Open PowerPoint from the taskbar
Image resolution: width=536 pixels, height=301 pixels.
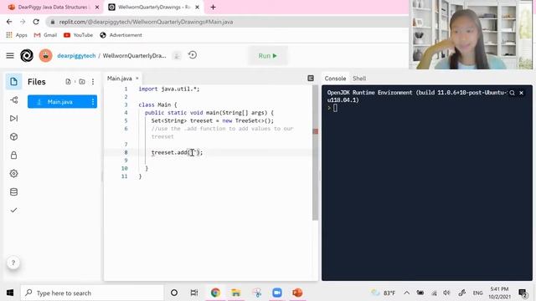click(297, 293)
